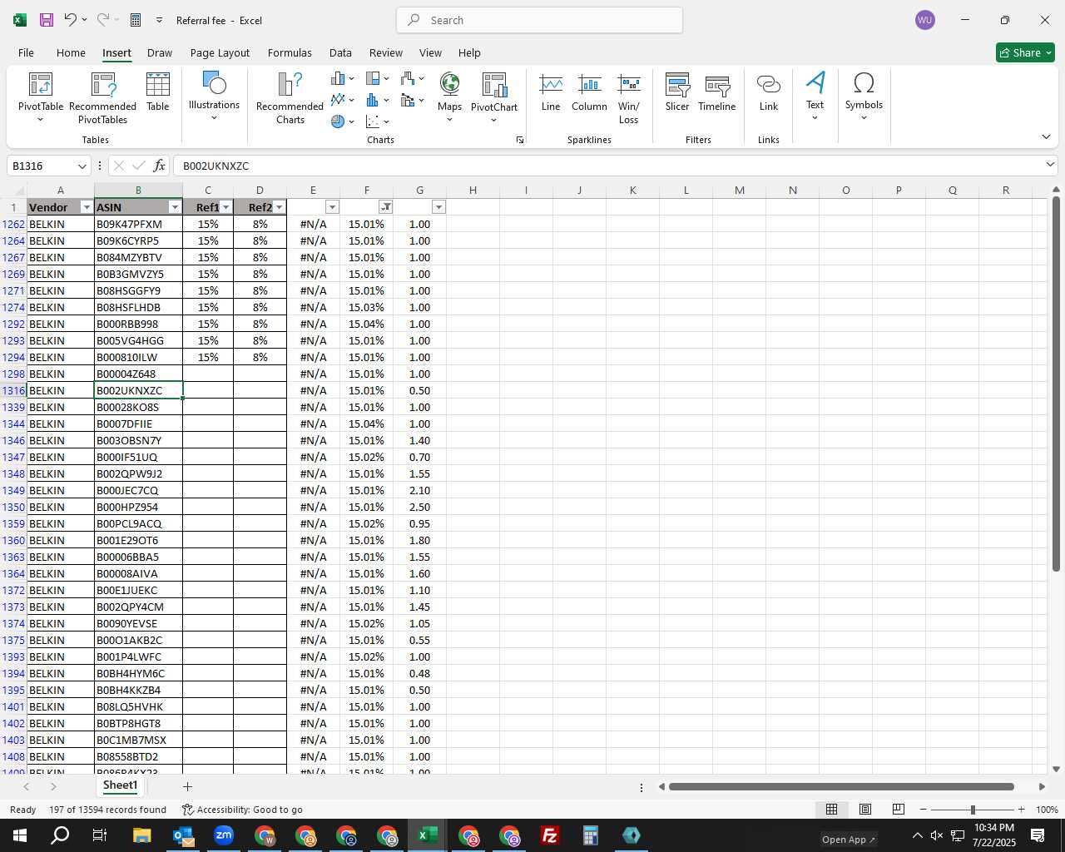Insert a Table
This screenshot has width=1065, height=852.
(158, 92)
